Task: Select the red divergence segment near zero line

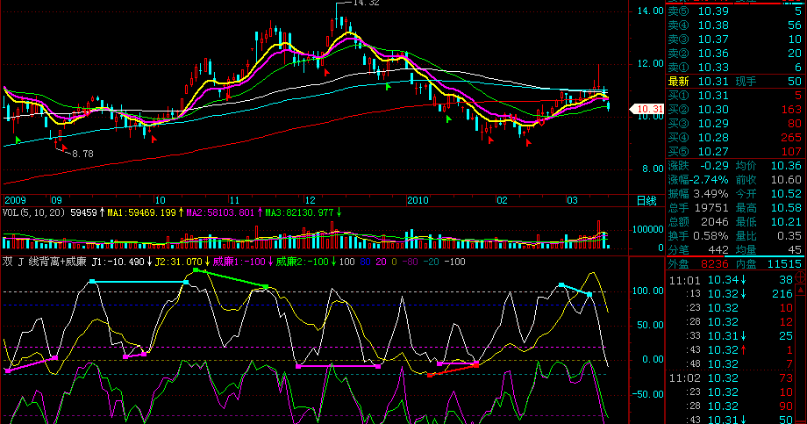Action: (x=453, y=370)
